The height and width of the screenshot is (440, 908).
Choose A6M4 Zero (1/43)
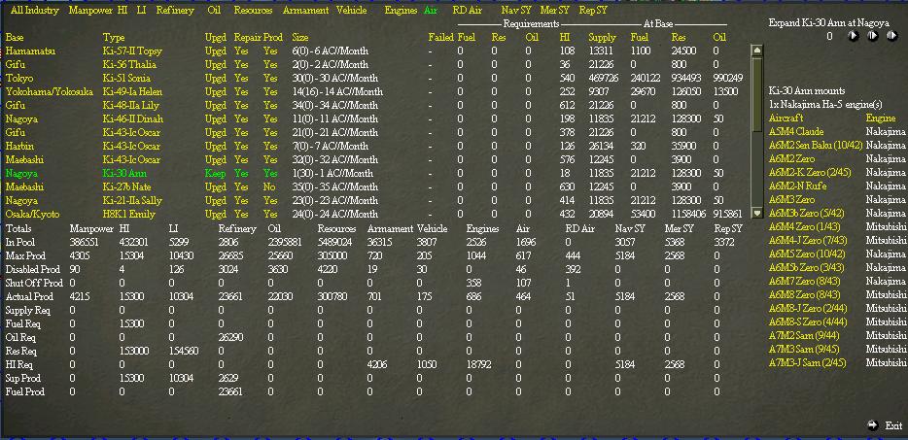804,227
